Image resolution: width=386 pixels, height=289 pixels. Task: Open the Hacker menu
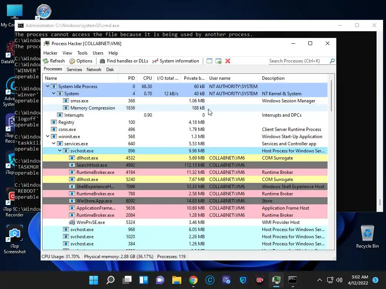[50, 53]
